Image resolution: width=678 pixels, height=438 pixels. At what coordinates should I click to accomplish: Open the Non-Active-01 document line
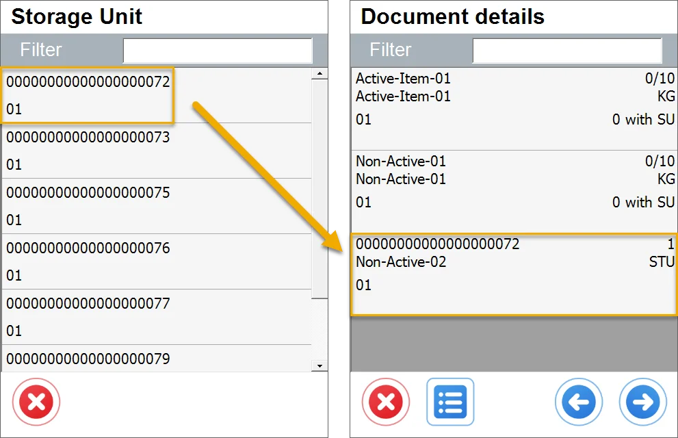point(513,192)
